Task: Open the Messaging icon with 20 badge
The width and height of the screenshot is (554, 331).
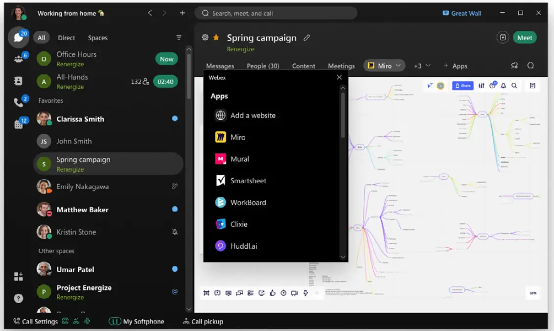Action: pyautogui.click(x=19, y=37)
